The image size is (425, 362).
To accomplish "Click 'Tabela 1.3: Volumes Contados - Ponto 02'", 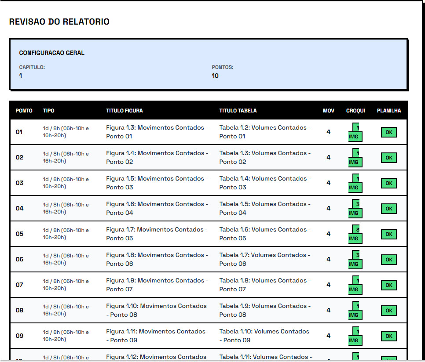I will 265,157.
